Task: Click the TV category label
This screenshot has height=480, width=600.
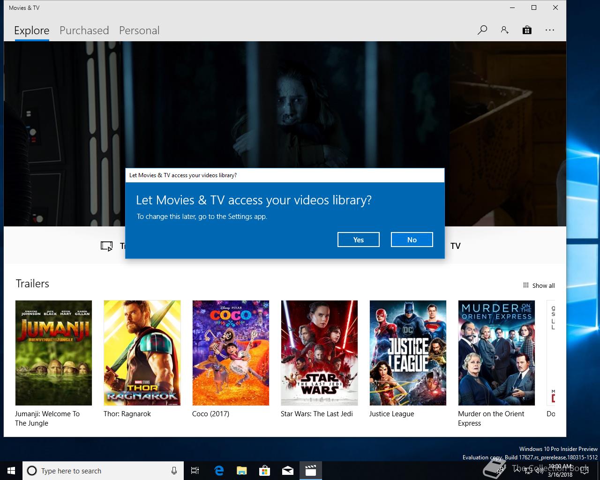Action: 456,246
